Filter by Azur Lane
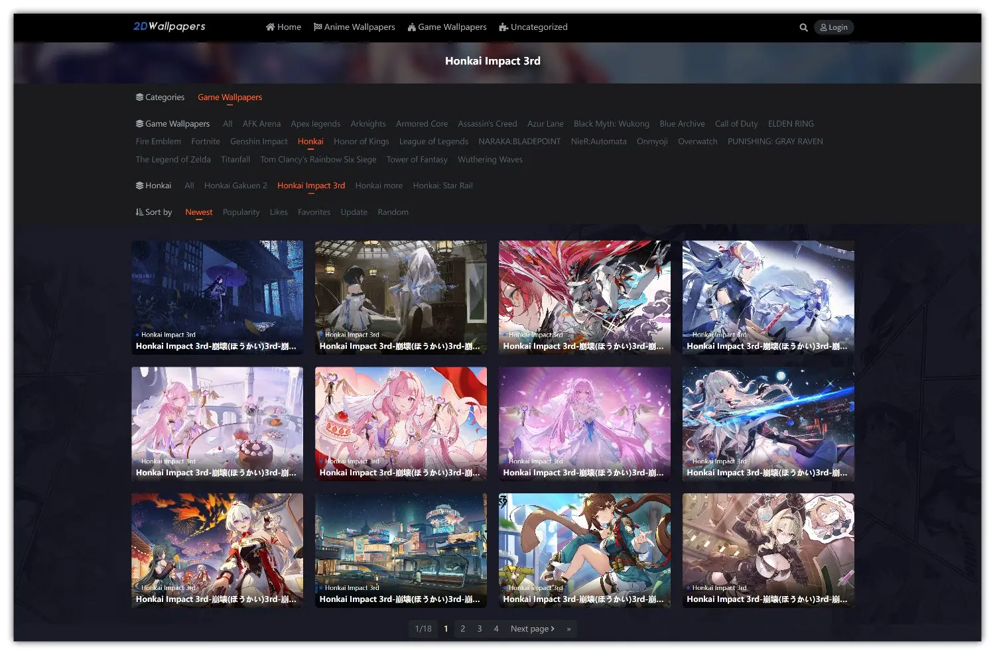The image size is (995, 655). click(545, 124)
